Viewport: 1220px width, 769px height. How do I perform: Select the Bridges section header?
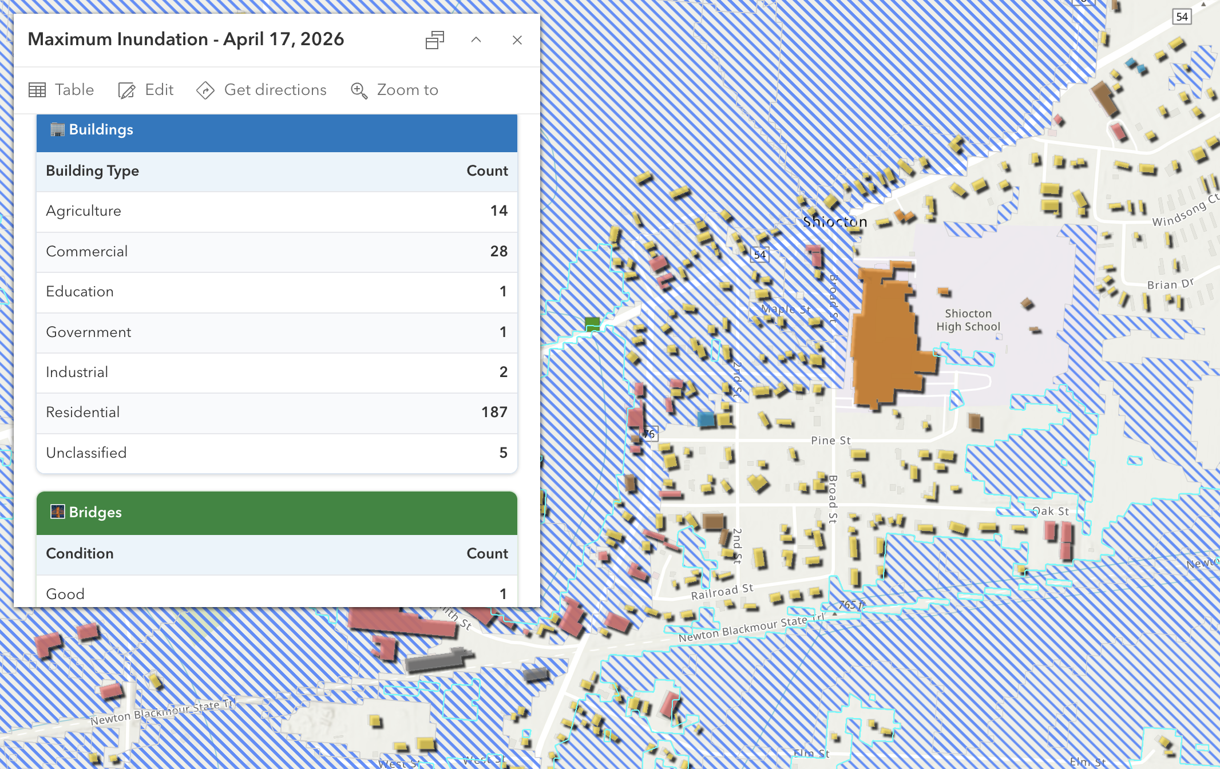click(277, 513)
